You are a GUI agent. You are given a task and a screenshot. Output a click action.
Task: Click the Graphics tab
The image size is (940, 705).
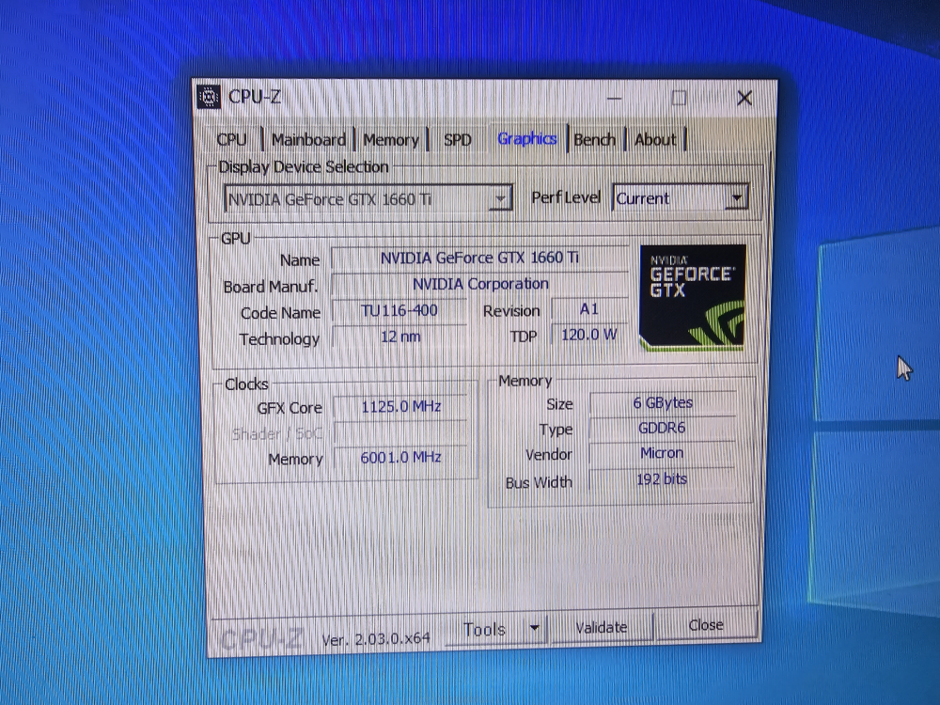(x=527, y=139)
